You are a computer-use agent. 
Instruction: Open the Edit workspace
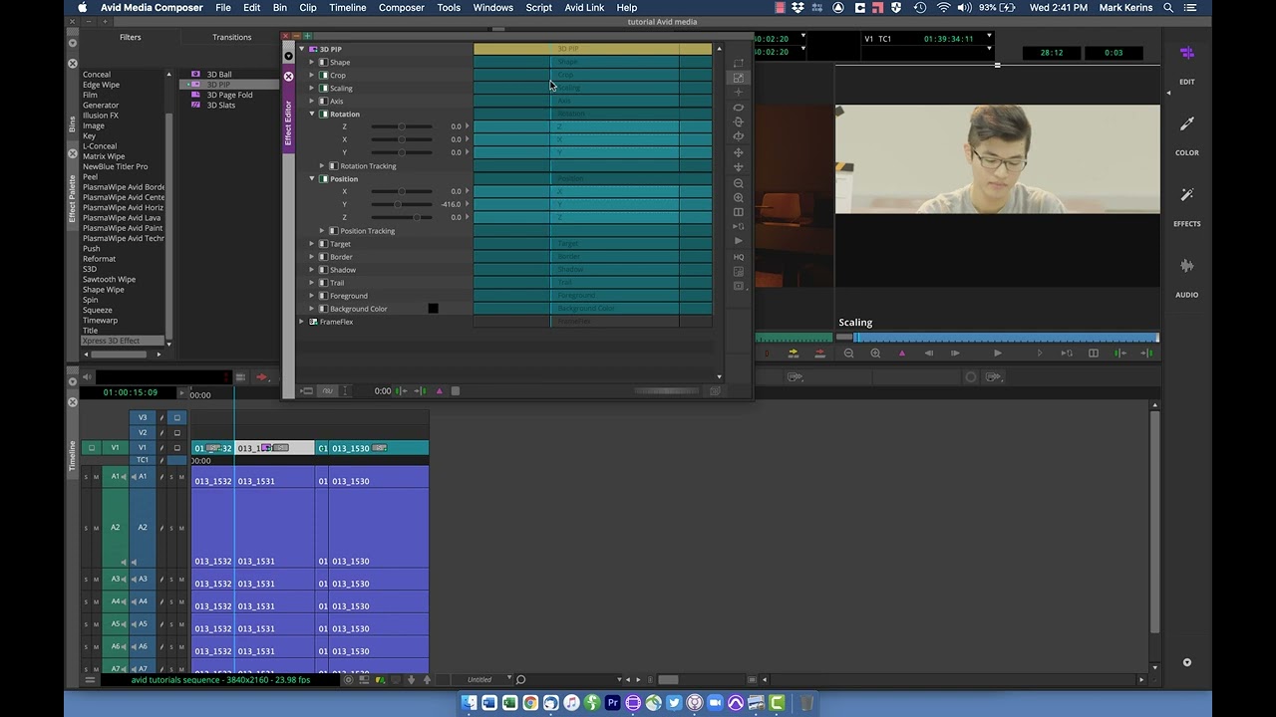[x=1186, y=64]
